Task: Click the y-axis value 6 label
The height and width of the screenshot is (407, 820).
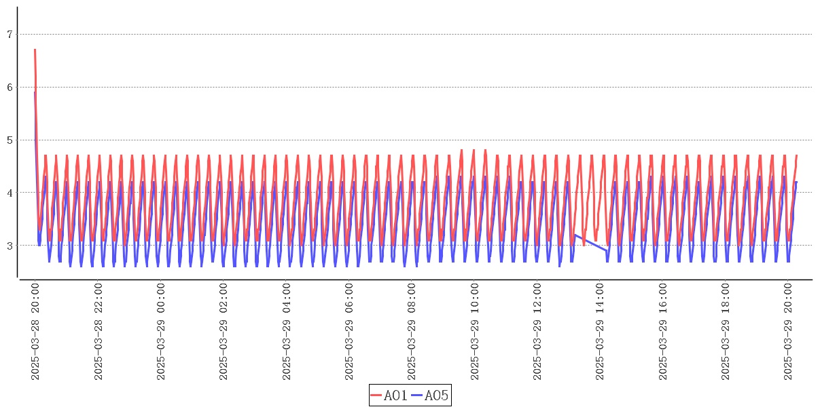Action: (x=10, y=88)
